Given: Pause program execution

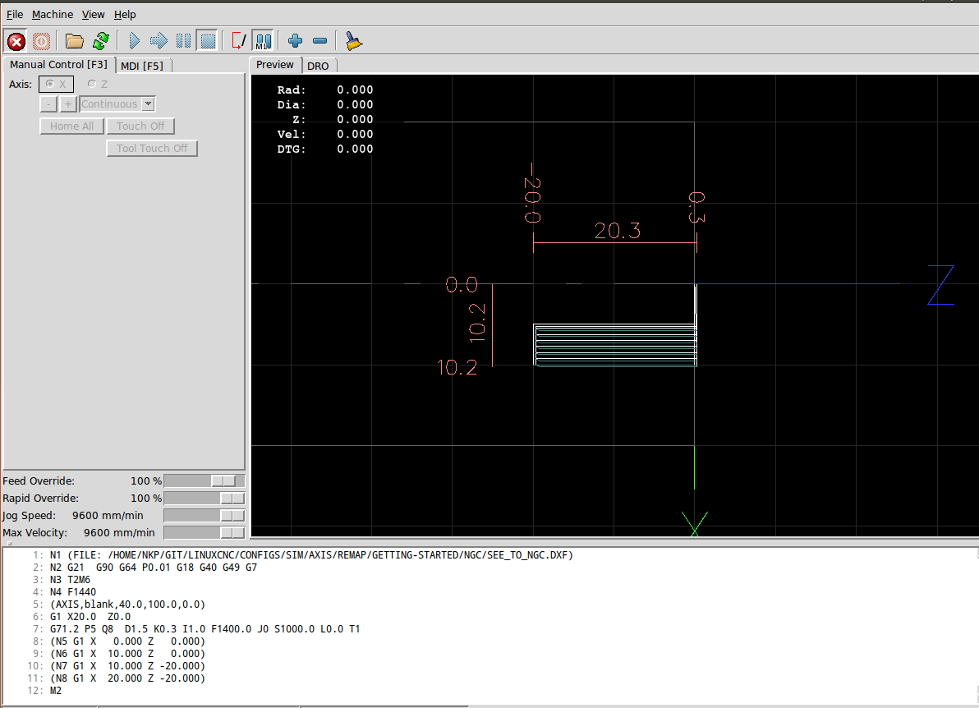Looking at the screenshot, I should click(x=183, y=40).
